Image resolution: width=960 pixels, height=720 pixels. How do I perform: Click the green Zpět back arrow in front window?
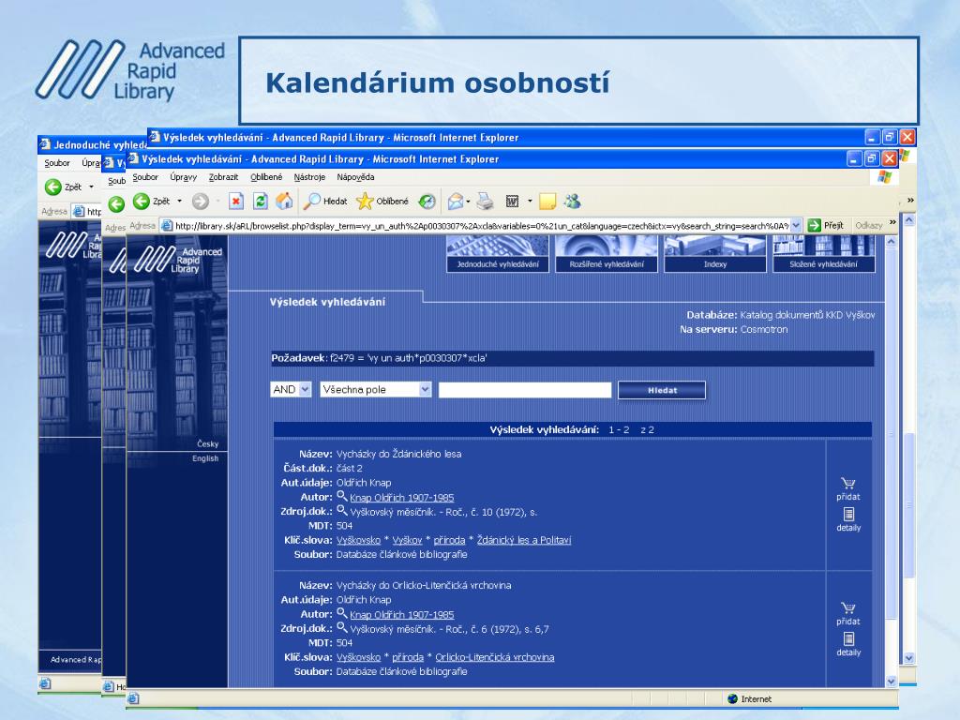point(142,201)
